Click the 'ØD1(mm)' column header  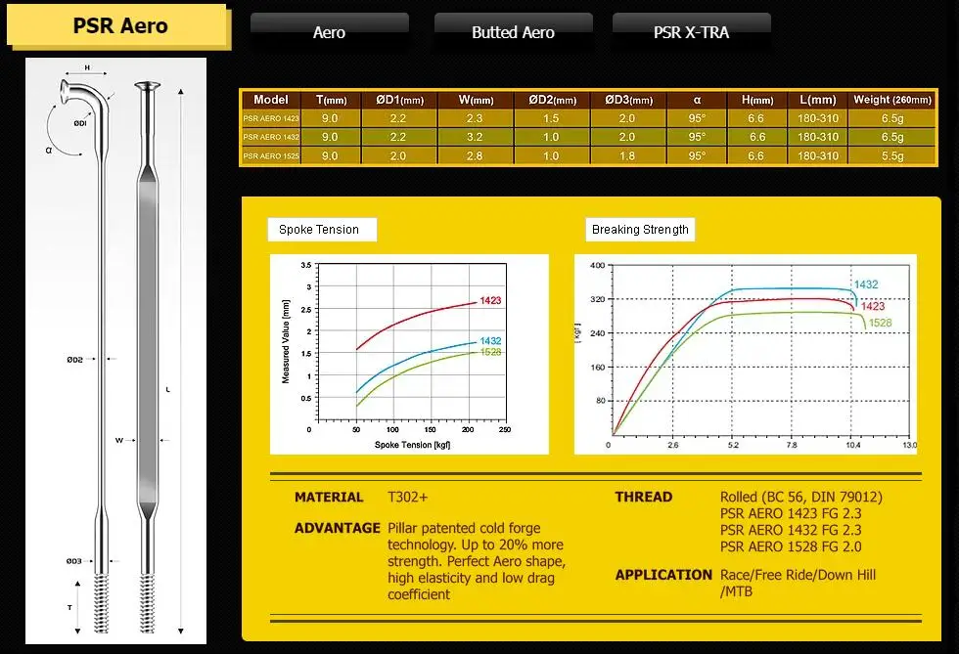(x=399, y=100)
